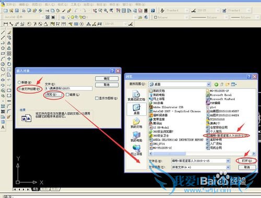
Task: Select the Rectangle draw tool
Action: pos(3,53)
